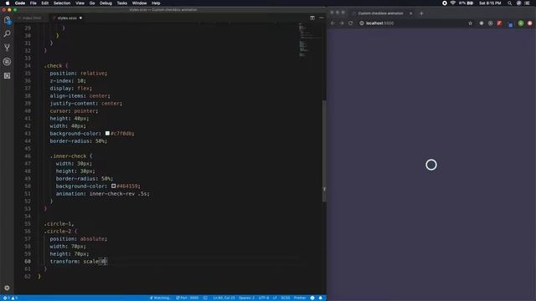
Task: Click the Prettier status bar item
Action: 300,298
